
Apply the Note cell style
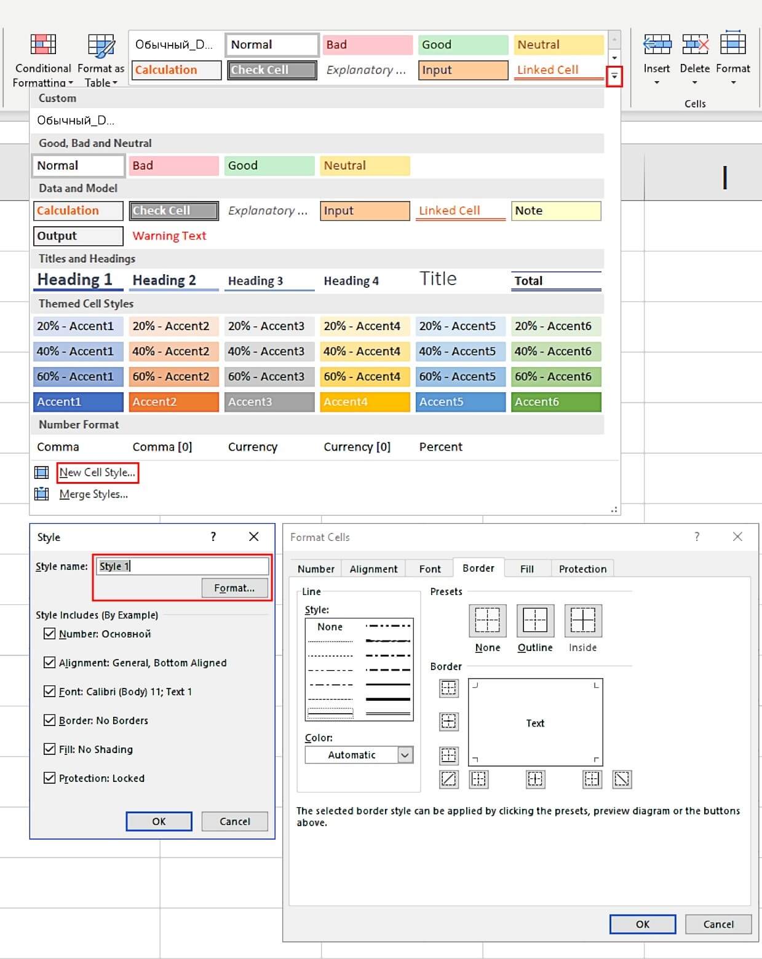click(x=556, y=210)
